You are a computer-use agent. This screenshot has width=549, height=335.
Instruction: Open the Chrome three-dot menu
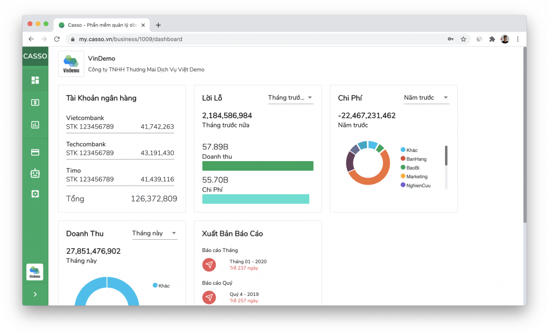coord(518,39)
